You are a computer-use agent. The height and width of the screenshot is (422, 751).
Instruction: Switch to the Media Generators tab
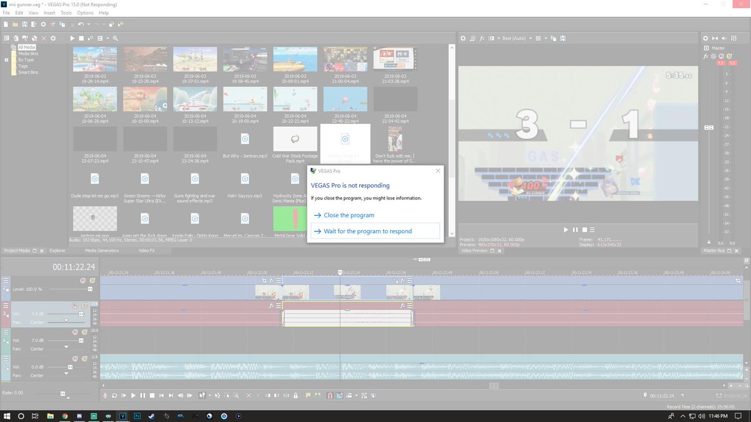(x=102, y=250)
